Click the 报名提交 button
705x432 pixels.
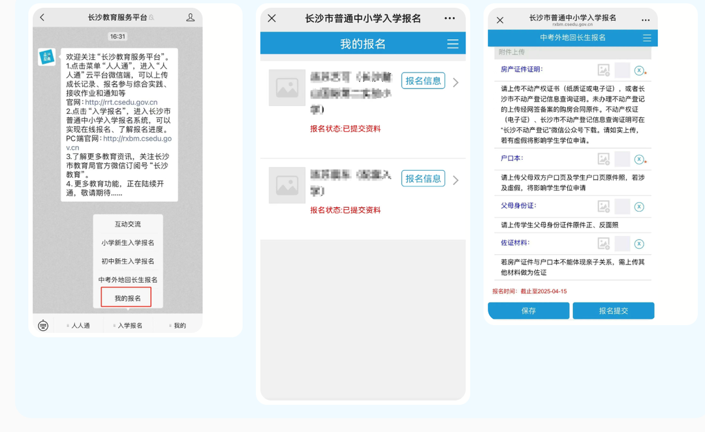click(x=613, y=311)
